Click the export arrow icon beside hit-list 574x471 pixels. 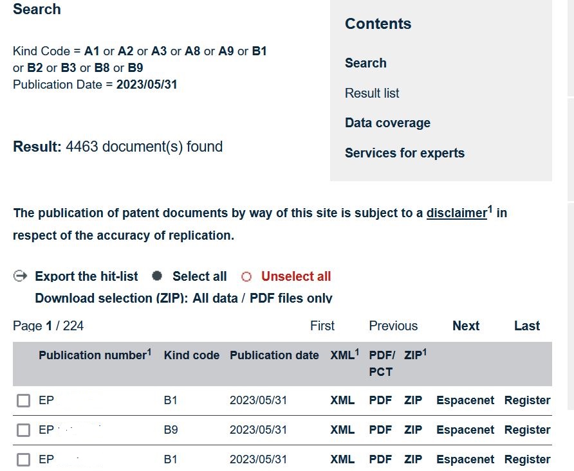point(20,276)
